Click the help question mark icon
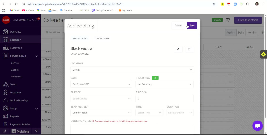267x135 pixels. pos(36,131)
